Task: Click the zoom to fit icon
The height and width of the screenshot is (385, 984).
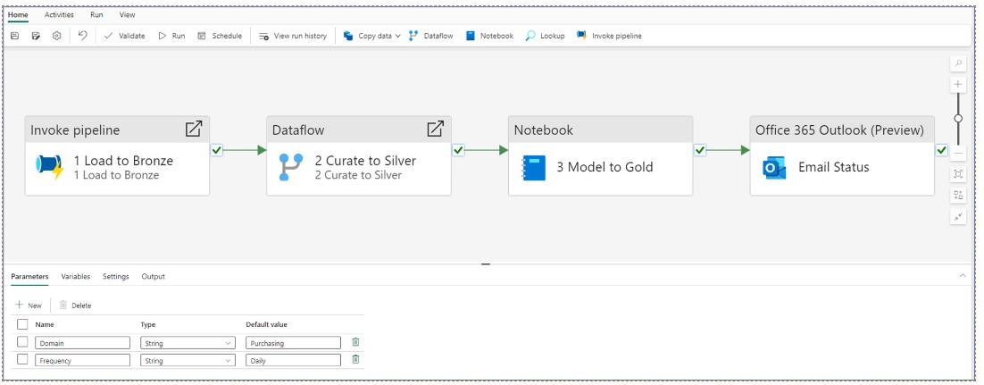Action: coord(957,174)
